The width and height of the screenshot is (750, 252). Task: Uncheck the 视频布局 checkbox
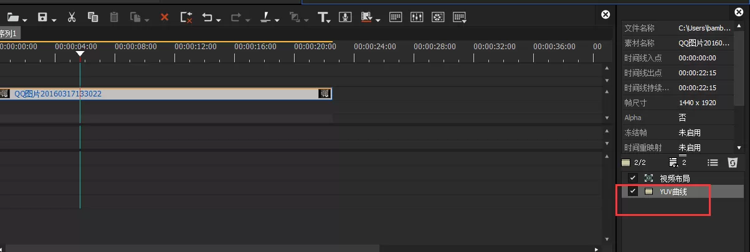[633, 178]
